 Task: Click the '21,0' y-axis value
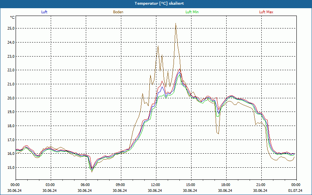tap(11, 84)
